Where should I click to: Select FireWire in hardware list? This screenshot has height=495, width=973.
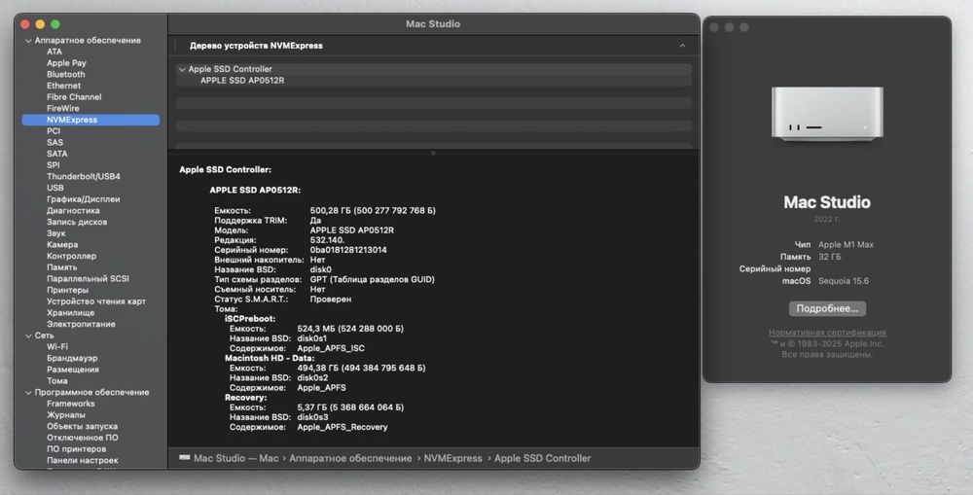(x=62, y=108)
